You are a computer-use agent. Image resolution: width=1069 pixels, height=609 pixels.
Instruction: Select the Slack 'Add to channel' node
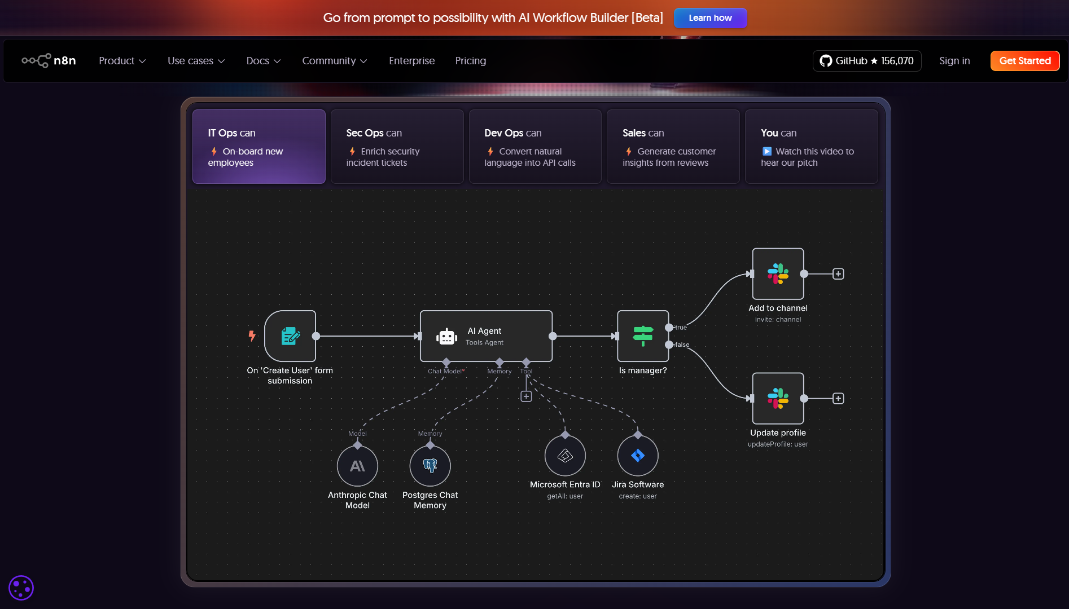tap(778, 274)
